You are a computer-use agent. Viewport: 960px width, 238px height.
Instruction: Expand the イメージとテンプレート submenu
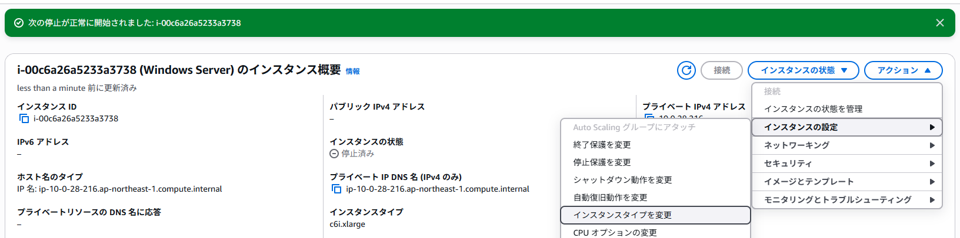(x=847, y=182)
